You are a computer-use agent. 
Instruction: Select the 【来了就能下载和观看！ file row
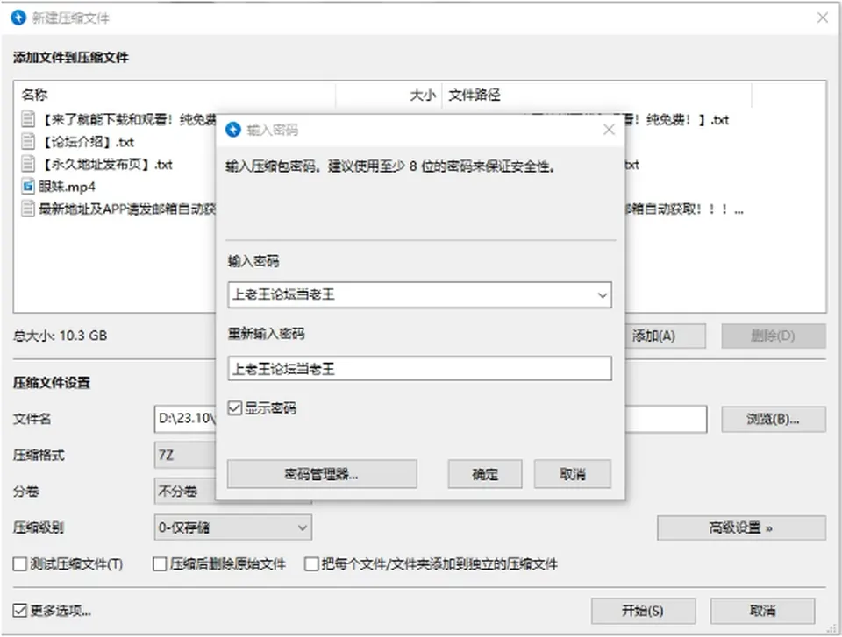tap(127, 120)
